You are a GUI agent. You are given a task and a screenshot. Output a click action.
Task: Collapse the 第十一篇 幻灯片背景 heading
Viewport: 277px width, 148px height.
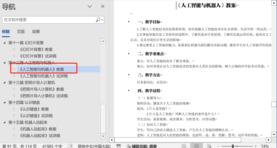coord(5,43)
